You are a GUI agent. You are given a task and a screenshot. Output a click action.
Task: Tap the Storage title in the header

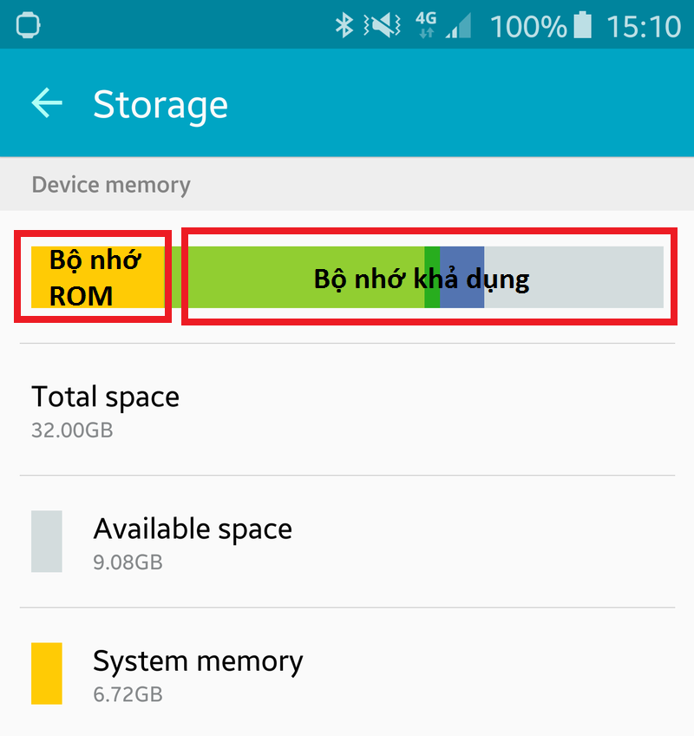click(160, 103)
